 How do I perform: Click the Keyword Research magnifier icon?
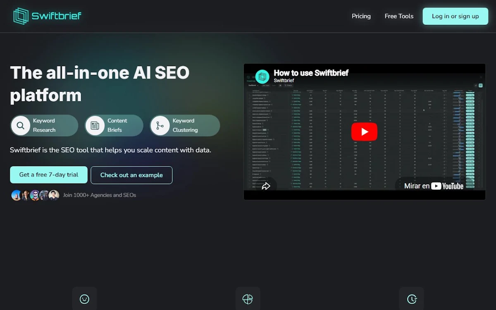tap(21, 125)
